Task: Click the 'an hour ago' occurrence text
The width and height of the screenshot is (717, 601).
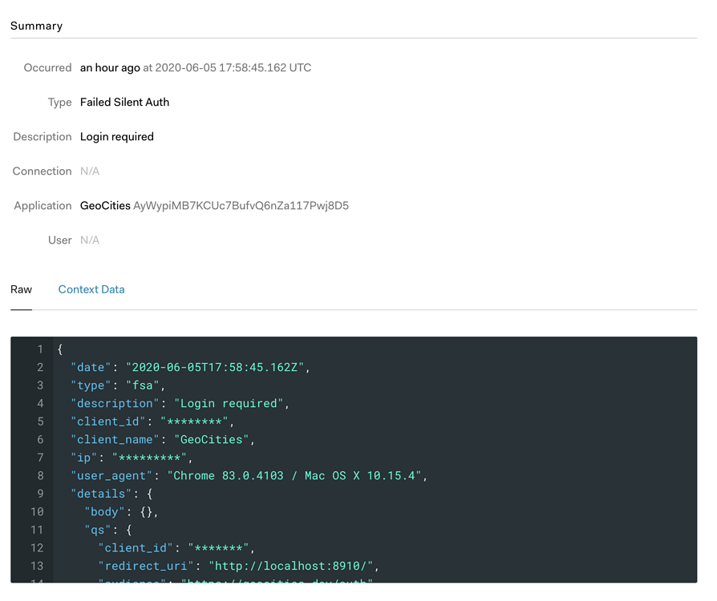Action: tap(110, 67)
